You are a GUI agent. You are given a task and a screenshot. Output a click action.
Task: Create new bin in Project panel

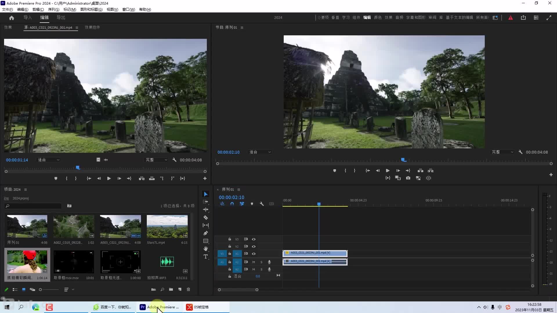pyautogui.click(x=171, y=289)
